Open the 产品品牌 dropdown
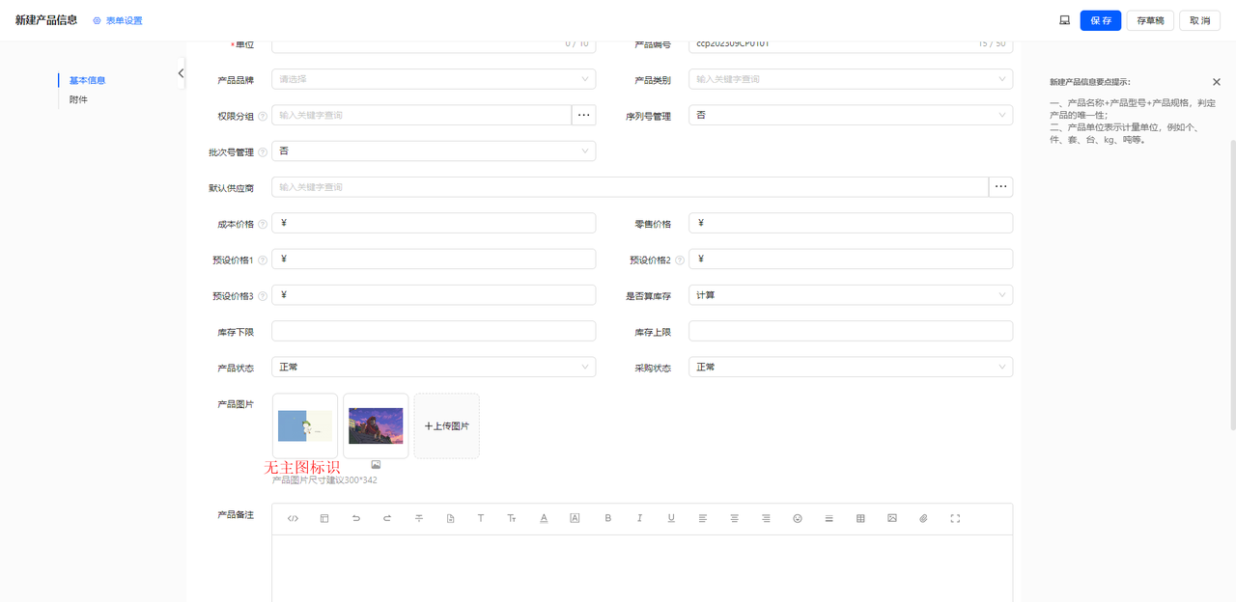This screenshot has height=602, width=1236. pos(434,79)
